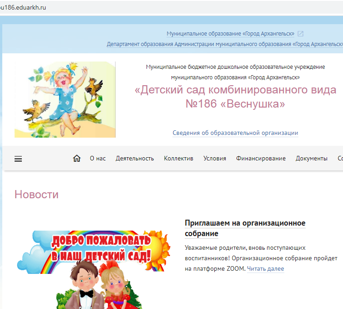Click the cut-off menu item after «Документы»
Viewport: 343px width, 309px height.
[x=340, y=159]
